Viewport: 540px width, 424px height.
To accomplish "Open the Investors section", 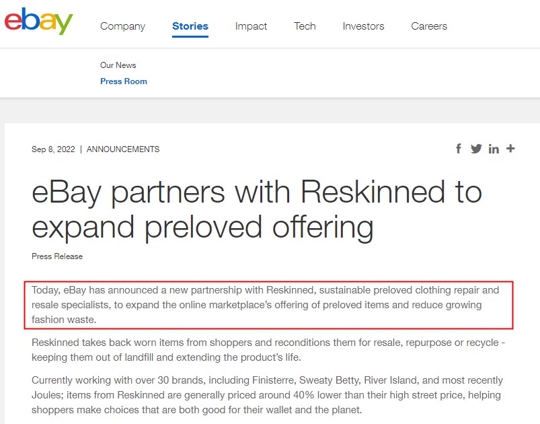I will [363, 26].
